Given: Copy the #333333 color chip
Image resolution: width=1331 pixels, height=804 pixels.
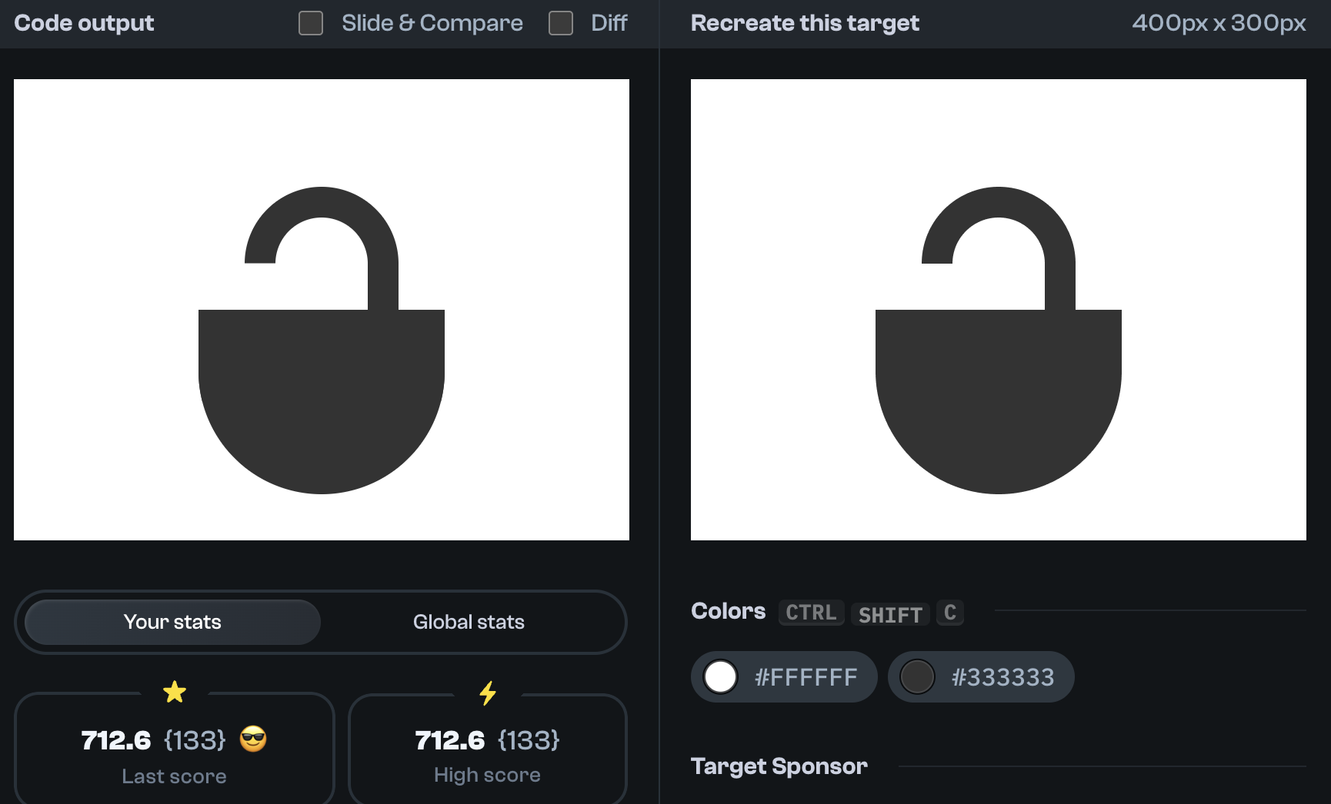Looking at the screenshot, I should 981,676.
